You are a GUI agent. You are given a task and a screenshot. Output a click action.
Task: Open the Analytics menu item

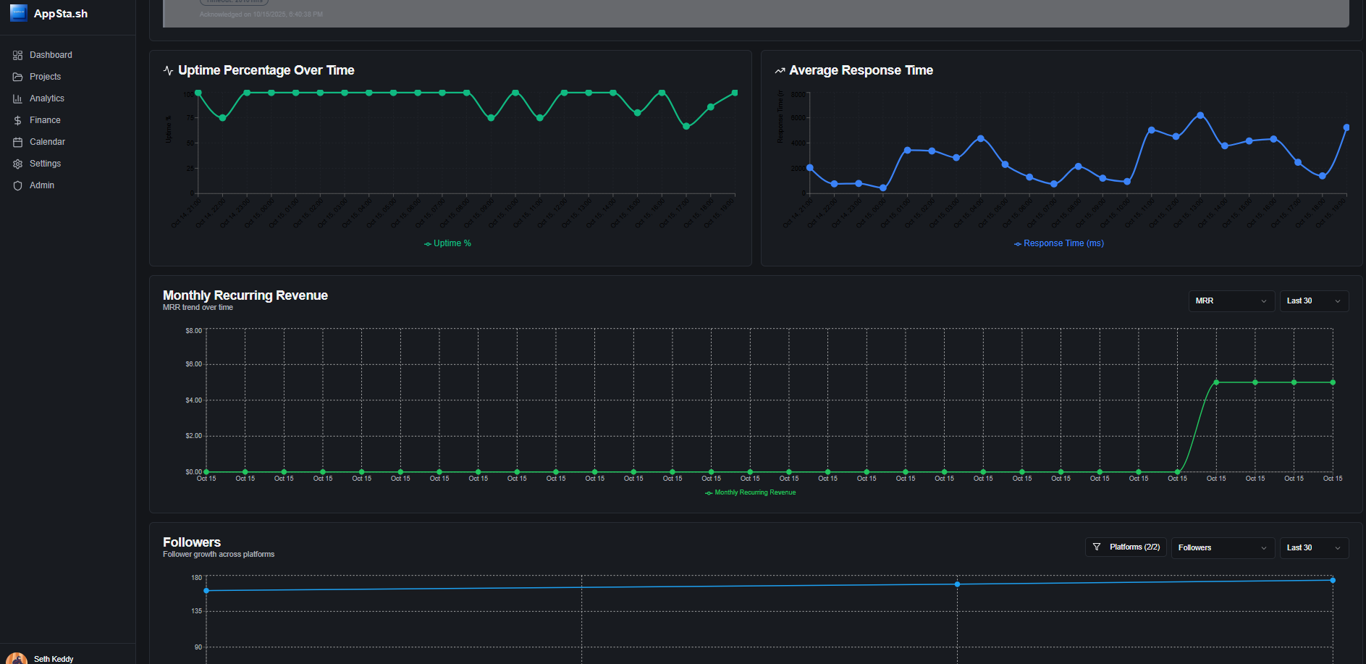46,98
